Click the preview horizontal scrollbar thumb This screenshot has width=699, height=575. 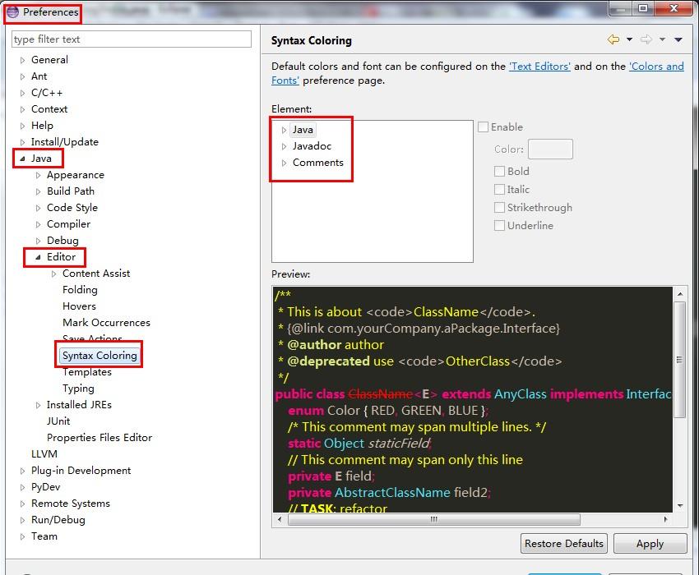433,519
